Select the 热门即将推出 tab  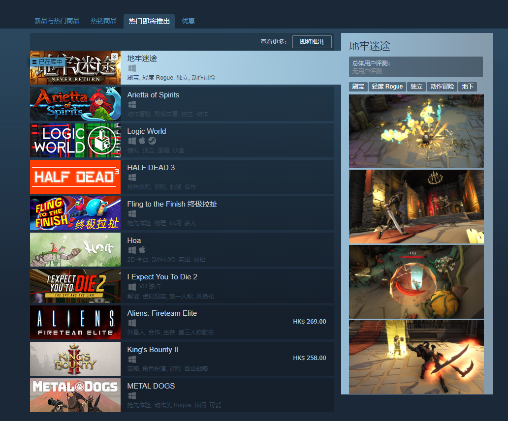[149, 21]
